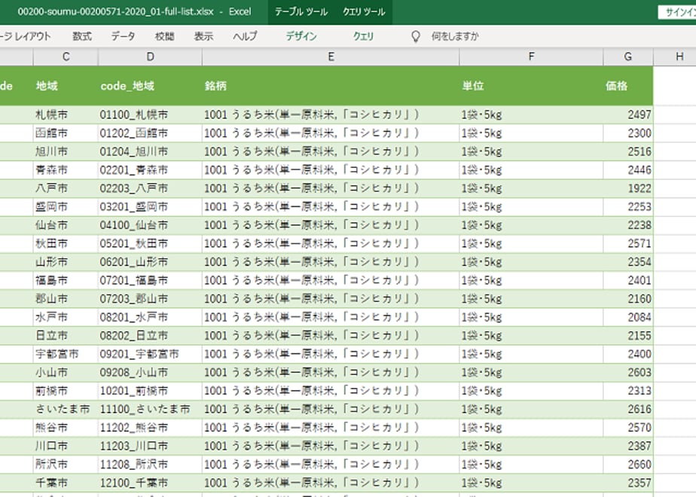Select the price cell 2571

tap(628, 244)
